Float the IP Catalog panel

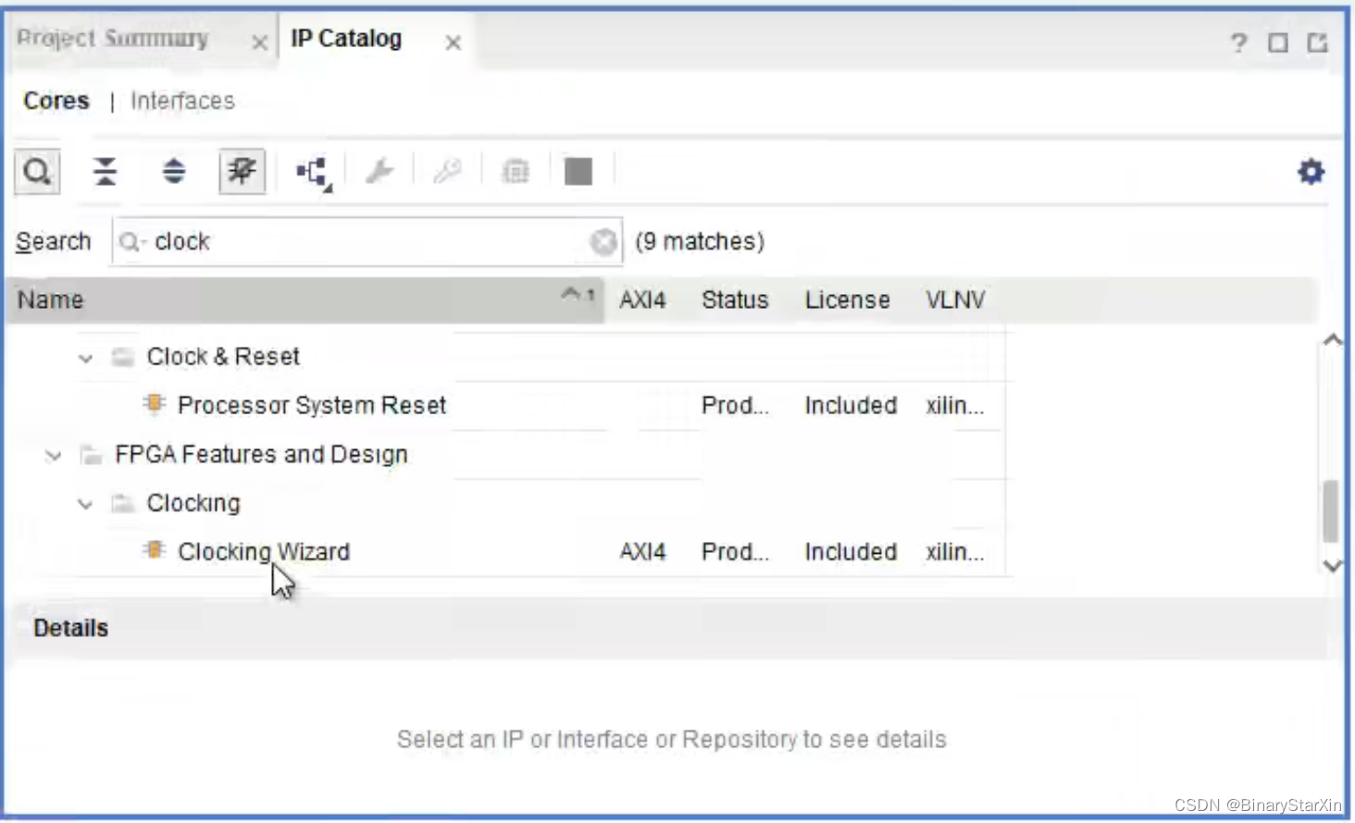point(1317,43)
